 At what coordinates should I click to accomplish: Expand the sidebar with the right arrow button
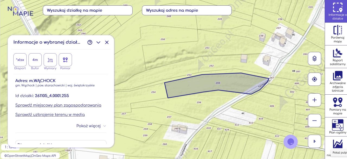point(314,141)
